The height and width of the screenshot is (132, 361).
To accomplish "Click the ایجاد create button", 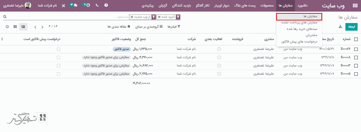I will point(351,27).
